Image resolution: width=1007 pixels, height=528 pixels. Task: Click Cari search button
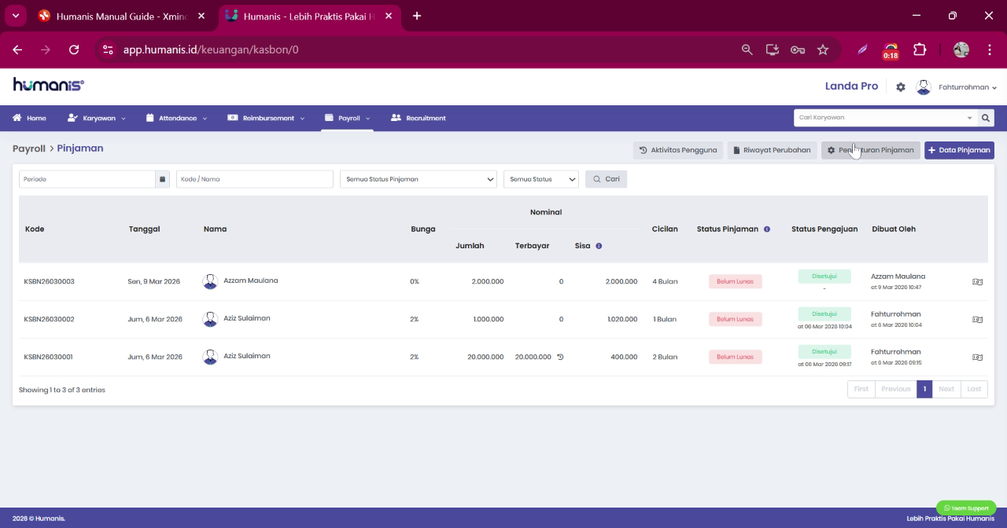606,179
